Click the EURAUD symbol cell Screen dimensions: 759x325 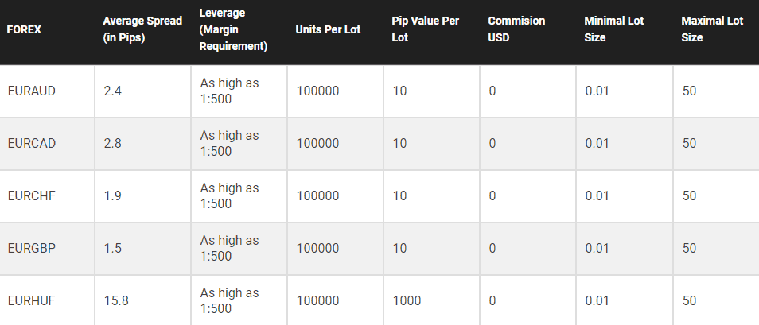coord(32,91)
